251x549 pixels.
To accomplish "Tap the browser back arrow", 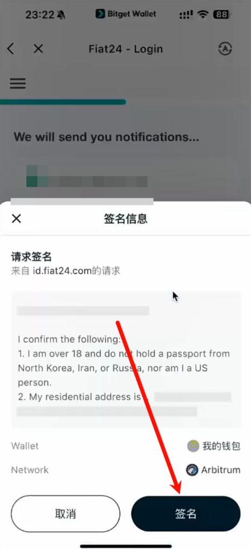I will pos(11,49).
